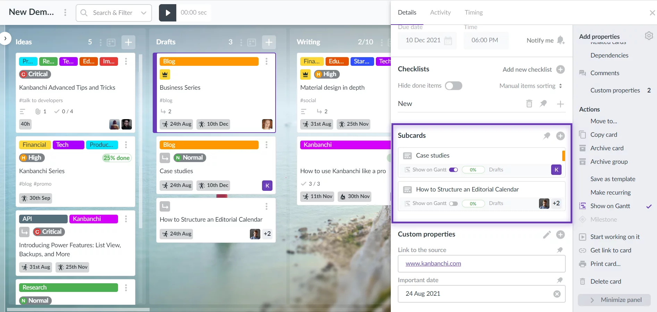The height and width of the screenshot is (312, 657).
Task: Click Get link to card
Action: click(611, 250)
